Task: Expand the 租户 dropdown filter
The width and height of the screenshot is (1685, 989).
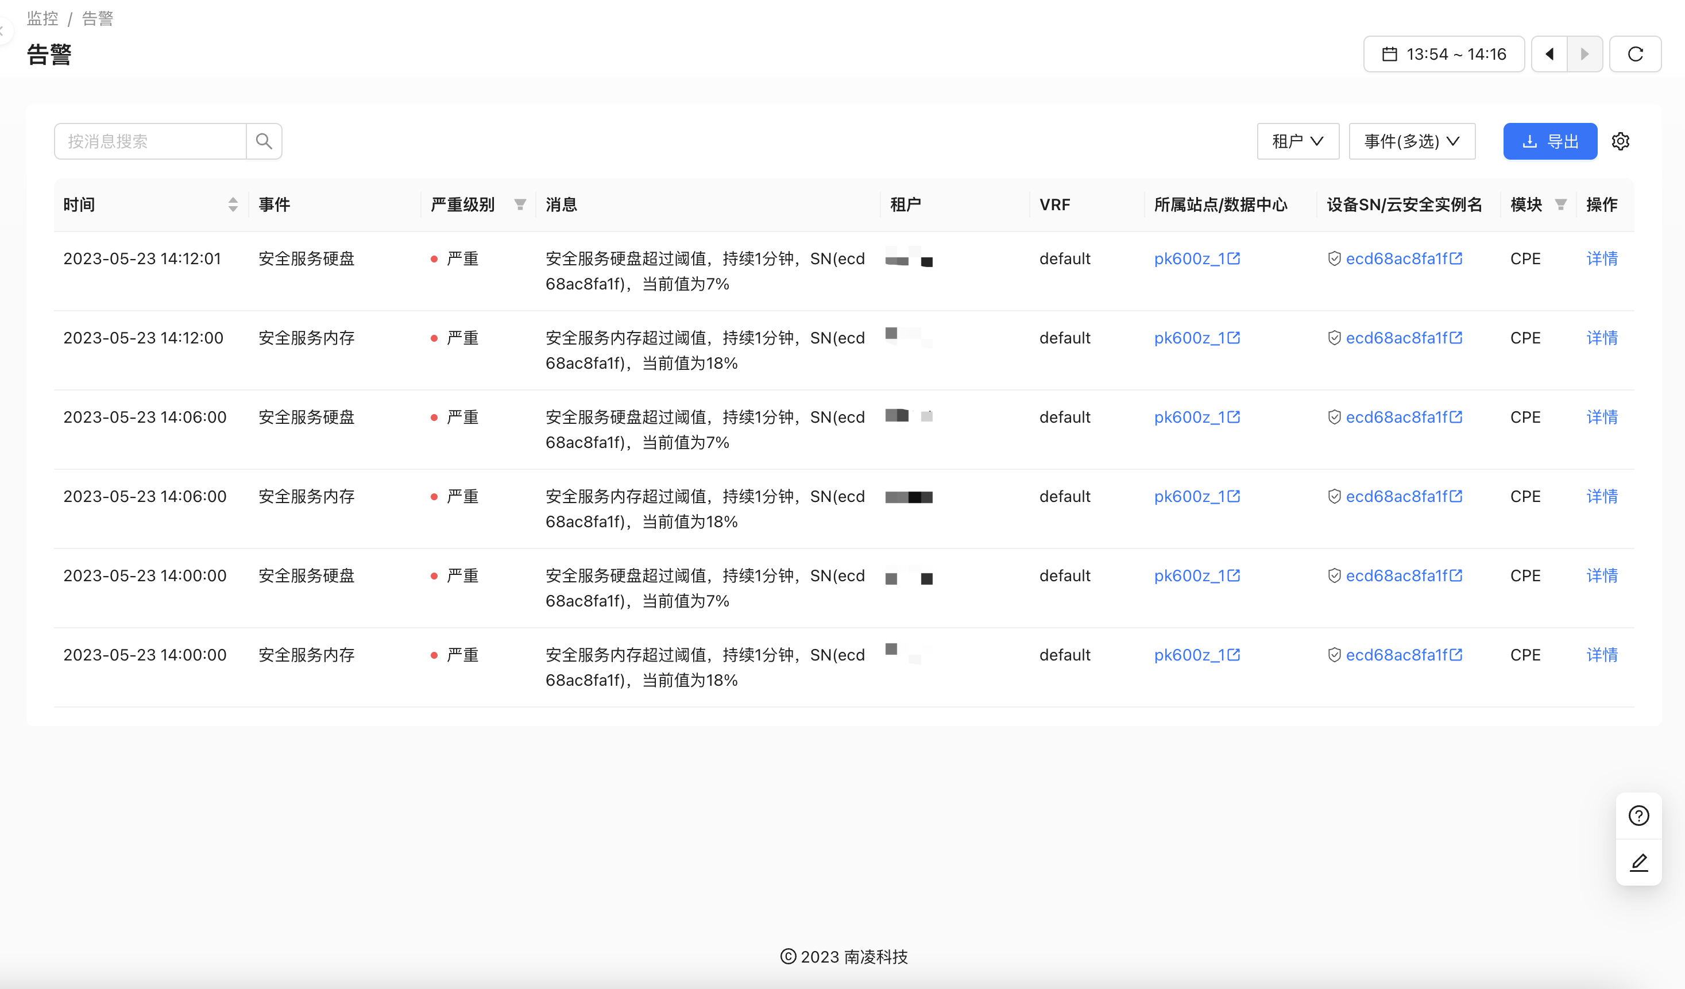Action: 1298,141
